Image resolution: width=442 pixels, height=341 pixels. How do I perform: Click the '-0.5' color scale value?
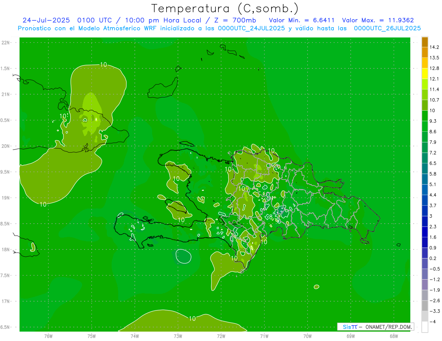(435, 269)
